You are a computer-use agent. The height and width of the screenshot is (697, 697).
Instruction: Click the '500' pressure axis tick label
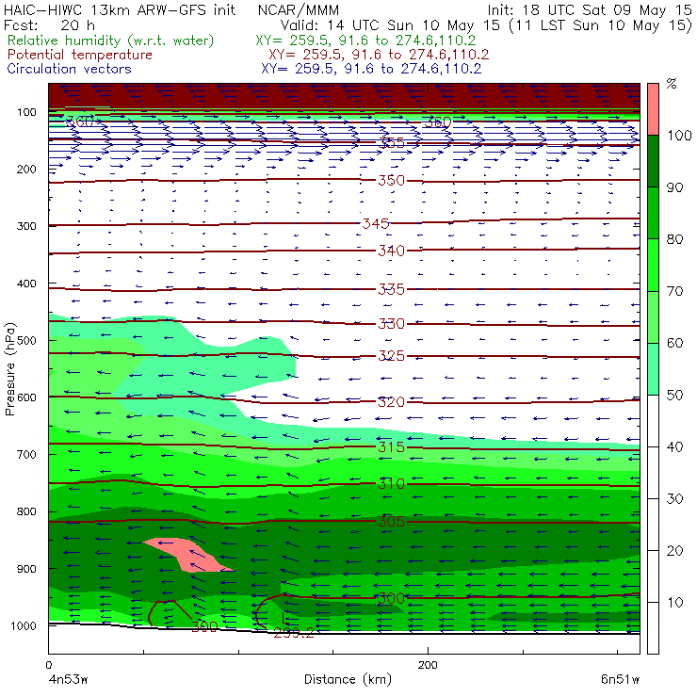point(26,341)
